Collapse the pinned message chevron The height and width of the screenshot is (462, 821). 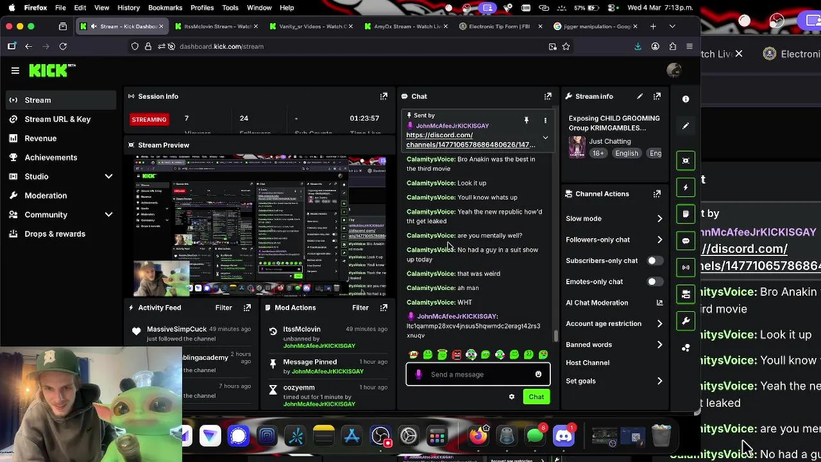pyautogui.click(x=545, y=137)
